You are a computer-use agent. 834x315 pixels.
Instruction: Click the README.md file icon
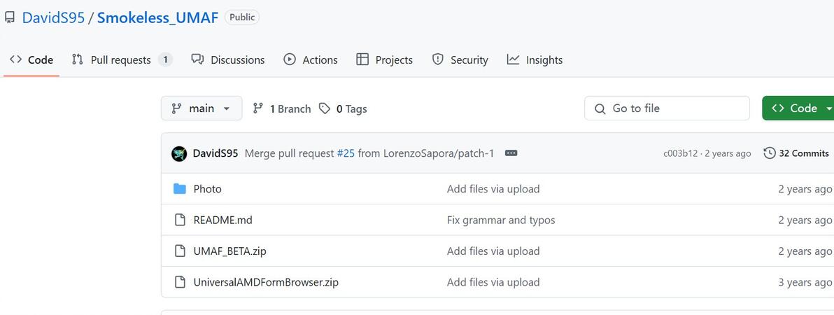(x=180, y=220)
